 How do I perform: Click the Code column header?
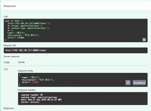(x=7, y=62)
